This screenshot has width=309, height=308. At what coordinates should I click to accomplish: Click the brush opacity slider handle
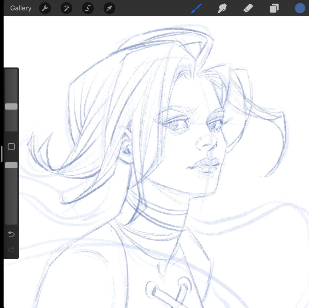tap(11, 165)
